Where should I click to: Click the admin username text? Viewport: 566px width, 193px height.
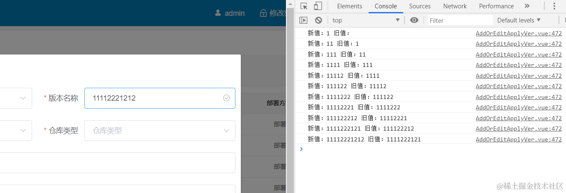tap(235, 13)
